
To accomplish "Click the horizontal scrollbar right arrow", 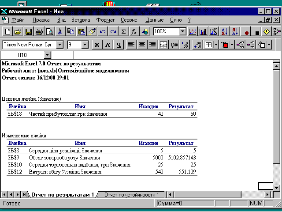I will 267,195.
